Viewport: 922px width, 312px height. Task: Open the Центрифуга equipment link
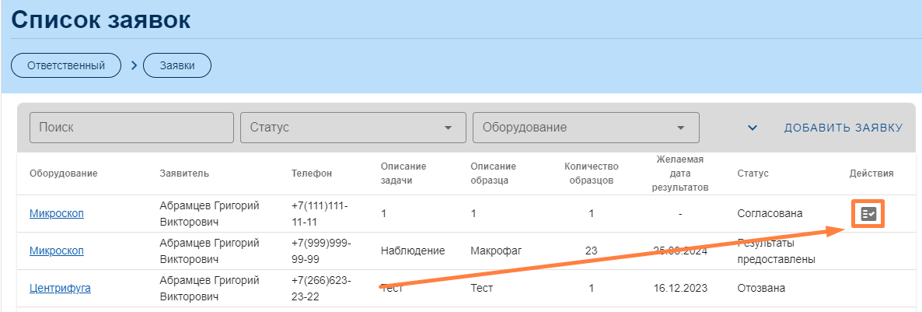coord(60,288)
